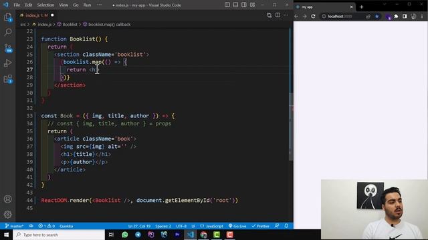Viewport: 428px width, 240px height.
Task: Open browser Extensions puzzle icon
Action: point(396,16)
